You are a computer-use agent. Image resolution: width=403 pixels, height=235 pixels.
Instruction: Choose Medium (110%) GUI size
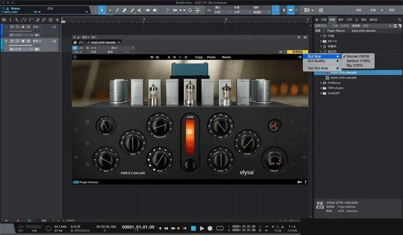pos(358,61)
